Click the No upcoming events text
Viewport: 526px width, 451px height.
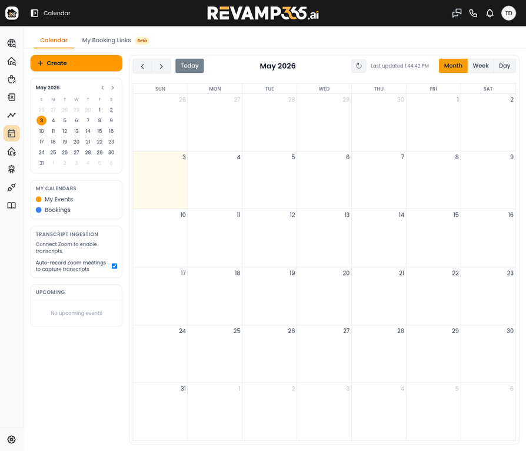pyautogui.click(x=76, y=313)
